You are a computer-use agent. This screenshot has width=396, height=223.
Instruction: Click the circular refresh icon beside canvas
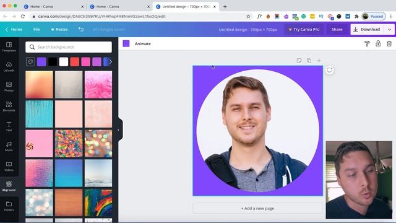point(330,70)
